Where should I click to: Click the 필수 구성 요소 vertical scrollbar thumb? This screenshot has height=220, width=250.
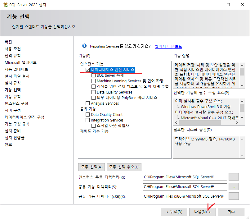[x=242, y=108]
